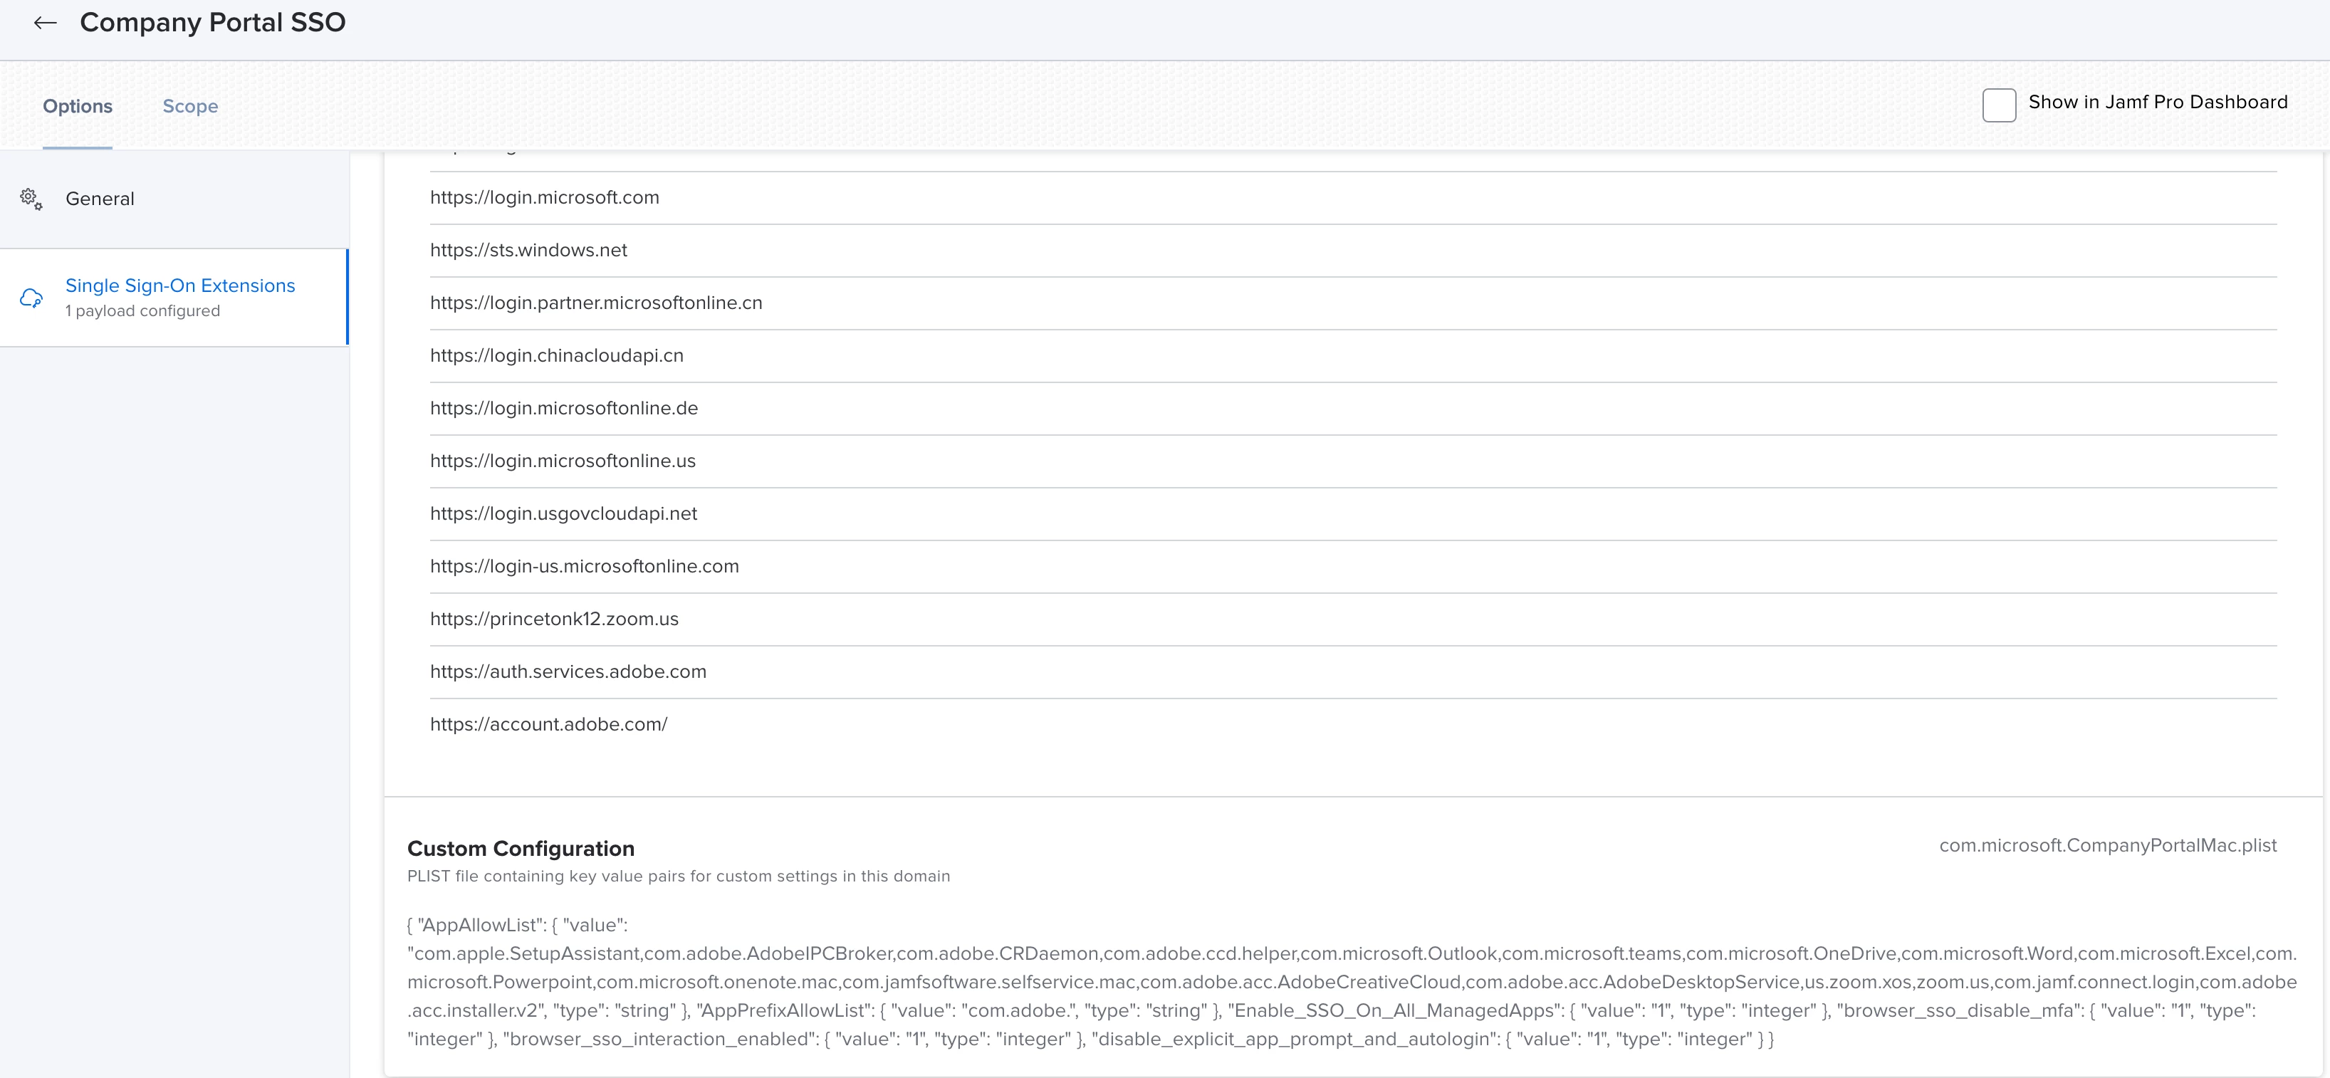Select the login.microsoftonline.us URL row

tap(1353, 461)
